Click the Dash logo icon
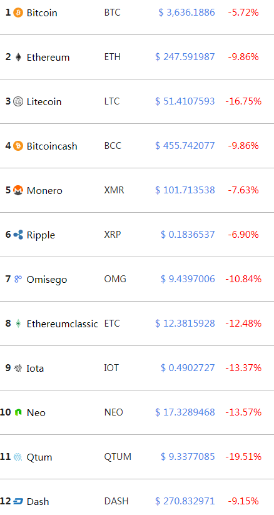Image resolution: width=274 pixels, height=515 pixels. coord(18,501)
